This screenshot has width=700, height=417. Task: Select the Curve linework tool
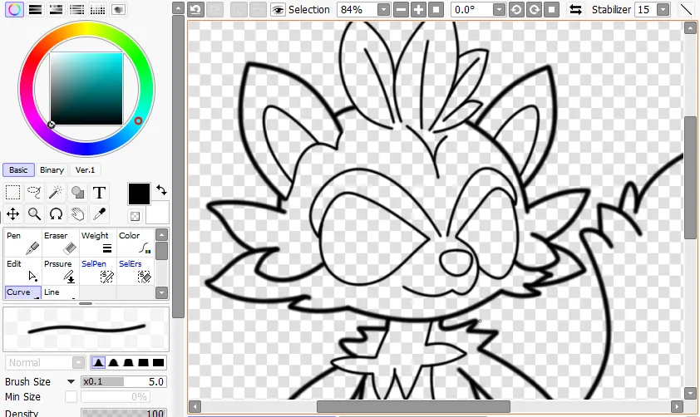pyautogui.click(x=22, y=292)
